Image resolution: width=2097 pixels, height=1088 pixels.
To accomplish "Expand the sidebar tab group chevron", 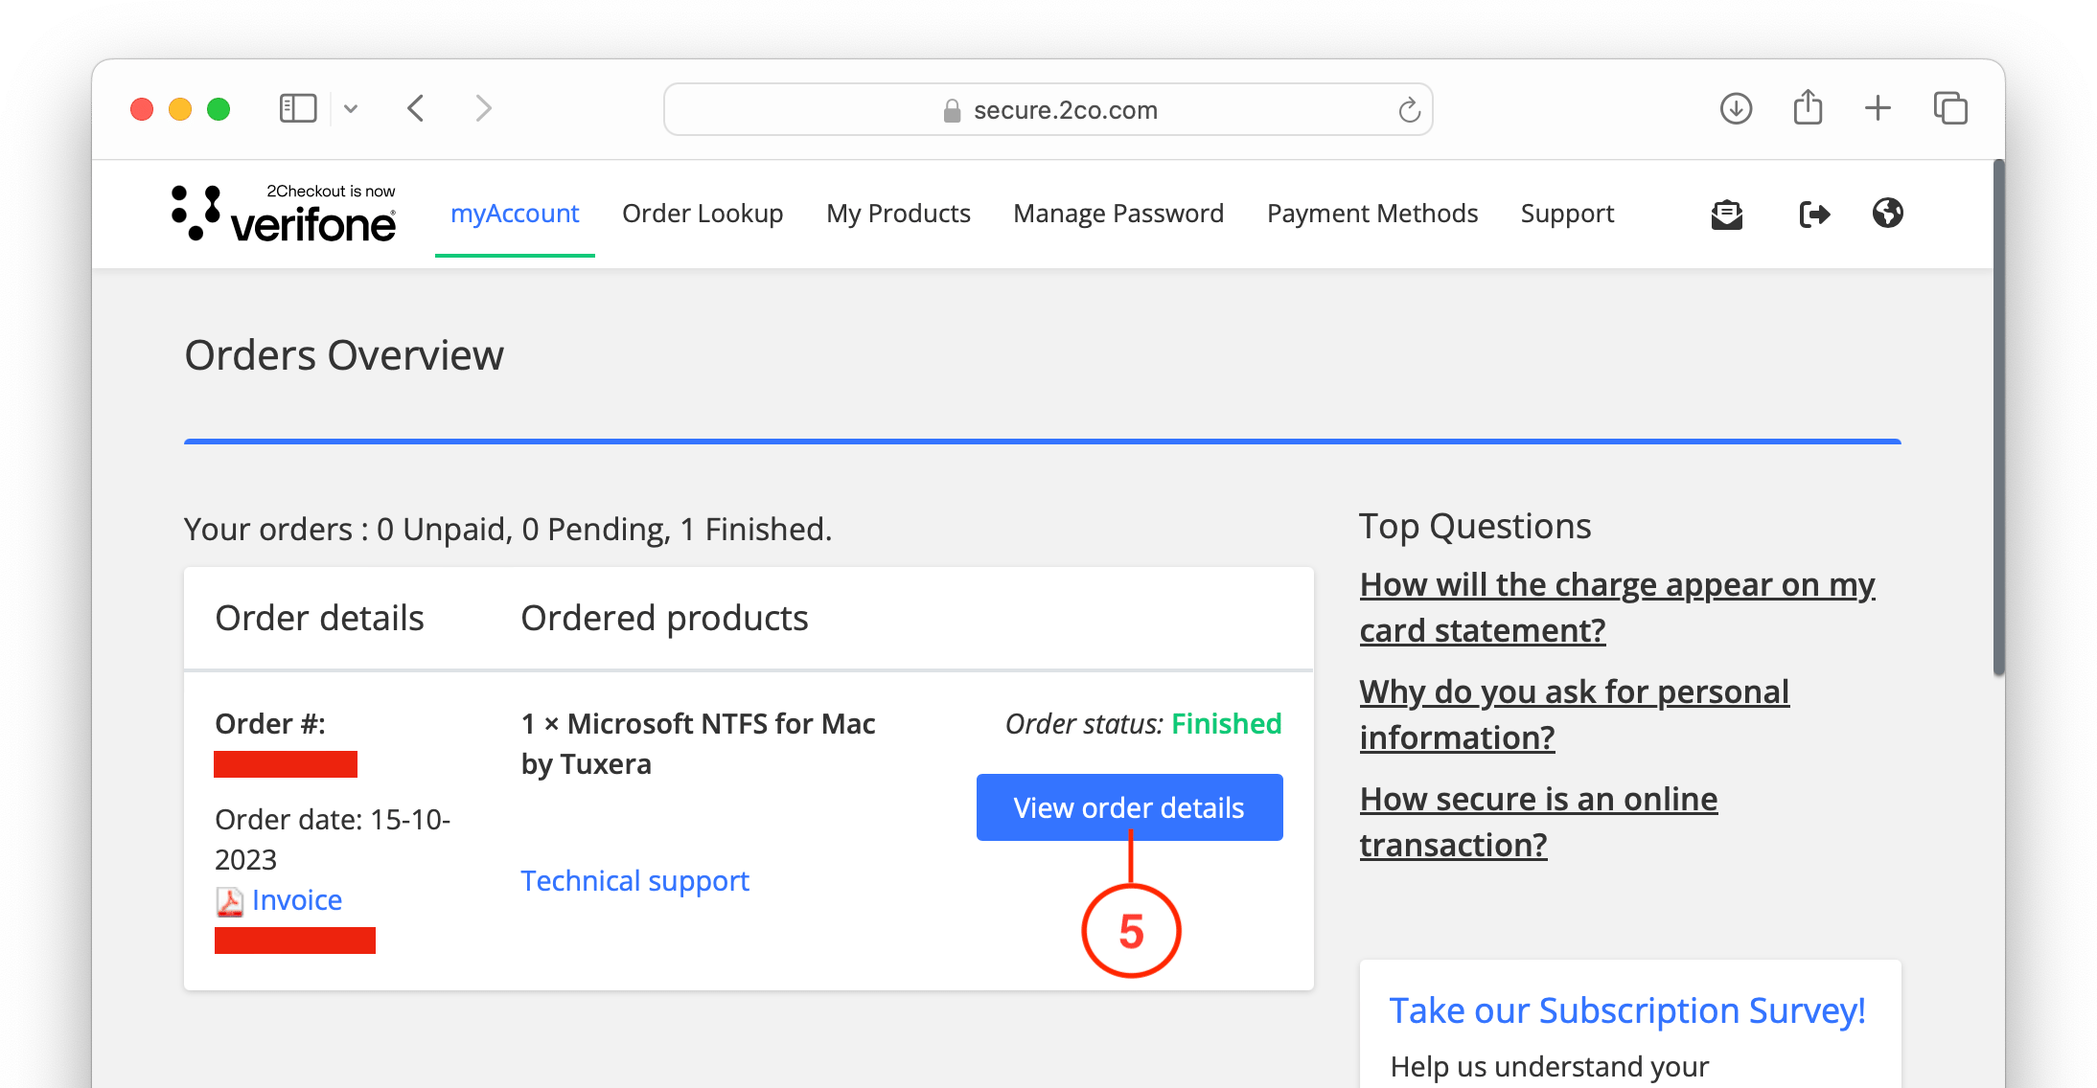I will click(351, 109).
